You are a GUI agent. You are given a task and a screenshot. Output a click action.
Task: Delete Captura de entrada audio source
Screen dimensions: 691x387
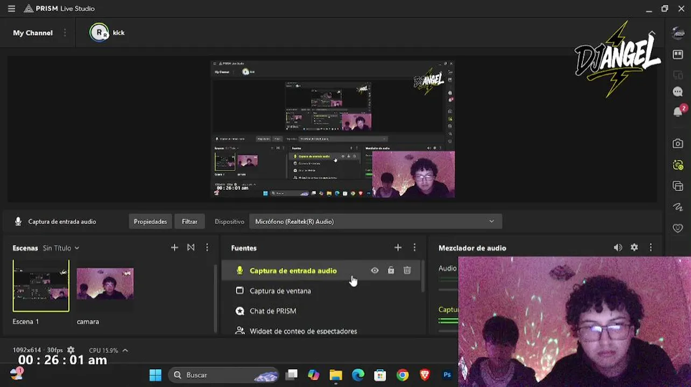tap(407, 270)
